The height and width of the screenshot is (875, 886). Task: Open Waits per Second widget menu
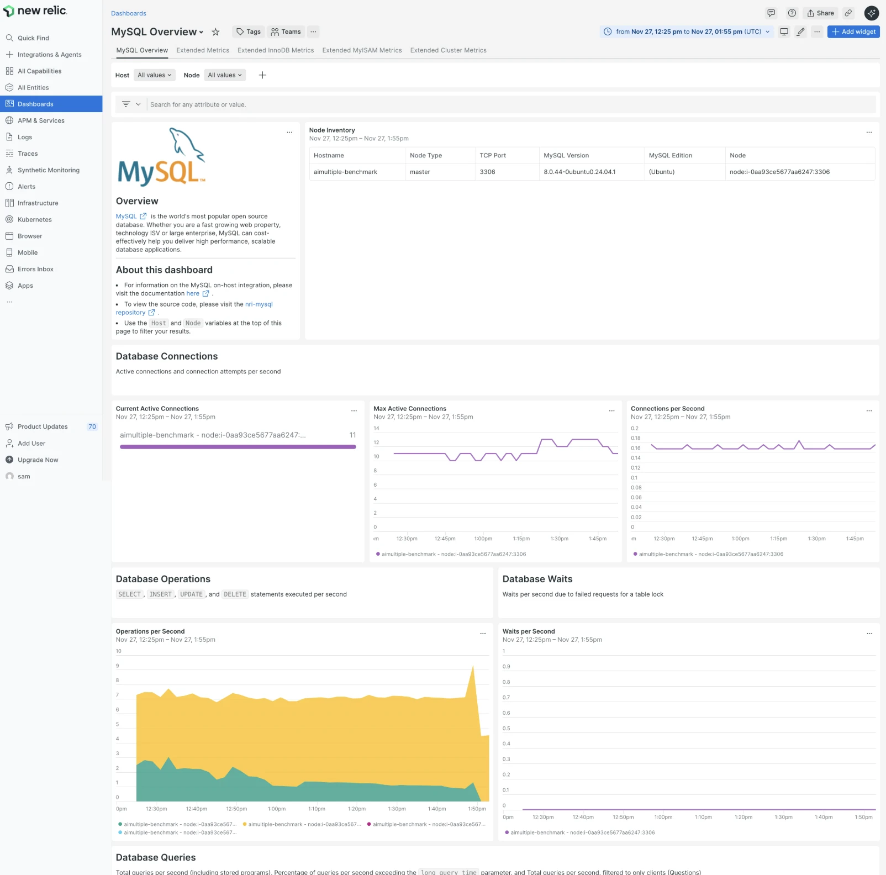pyautogui.click(x=869, y=634)
